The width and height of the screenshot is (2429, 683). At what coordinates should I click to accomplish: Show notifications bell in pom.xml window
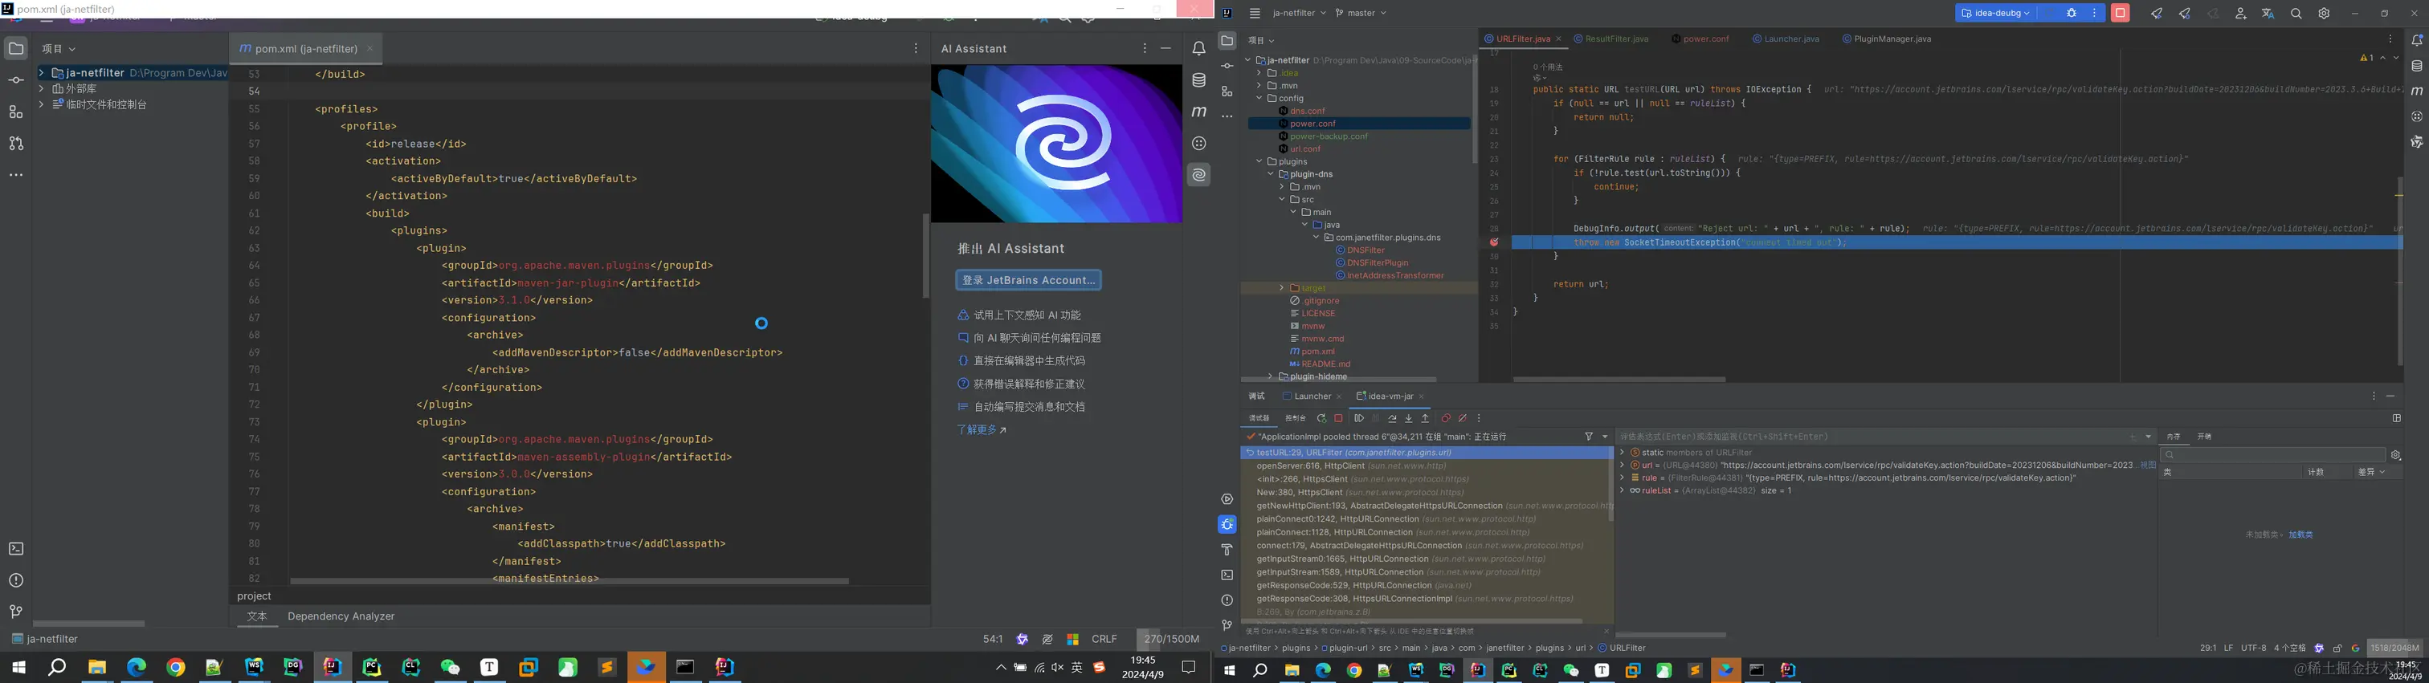click(x=1198, y=48)
